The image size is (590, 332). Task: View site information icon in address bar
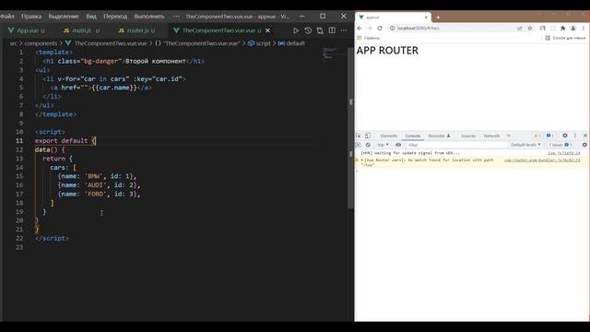pyautogui.click(x=392, y=29)
